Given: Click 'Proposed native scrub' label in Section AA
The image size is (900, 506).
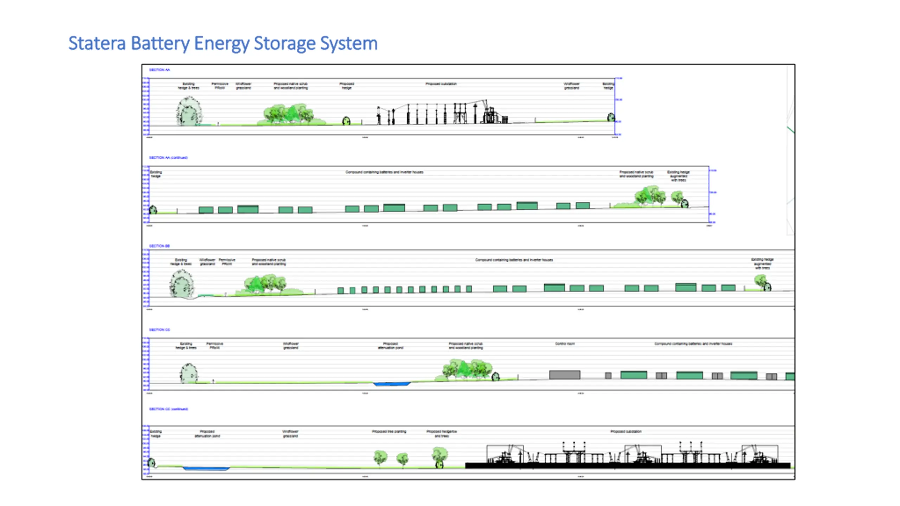Looking at the screenshot, I should (x=290, y=86).
